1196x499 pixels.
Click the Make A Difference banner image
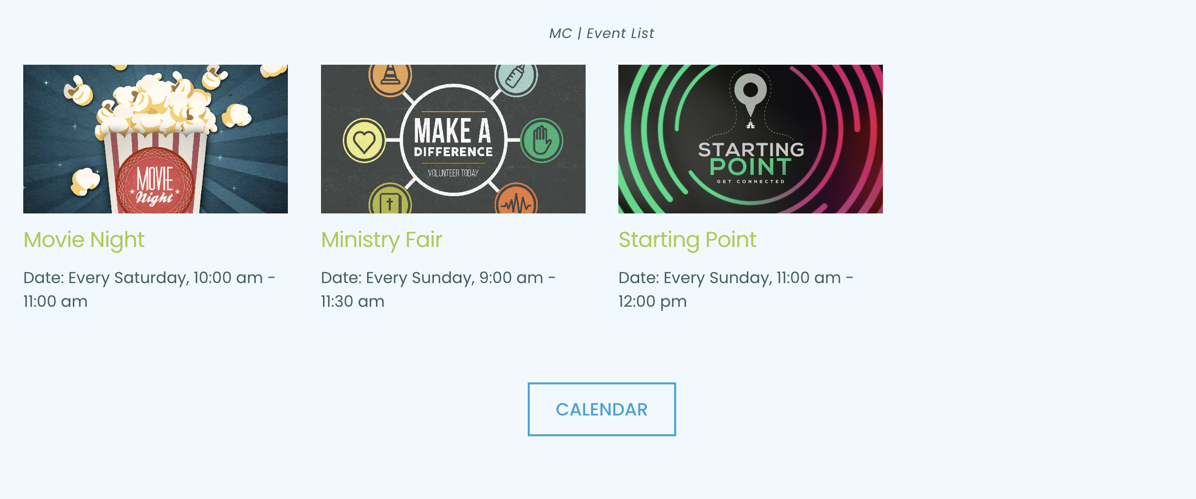pyautogui.click(x=453, y=139)
